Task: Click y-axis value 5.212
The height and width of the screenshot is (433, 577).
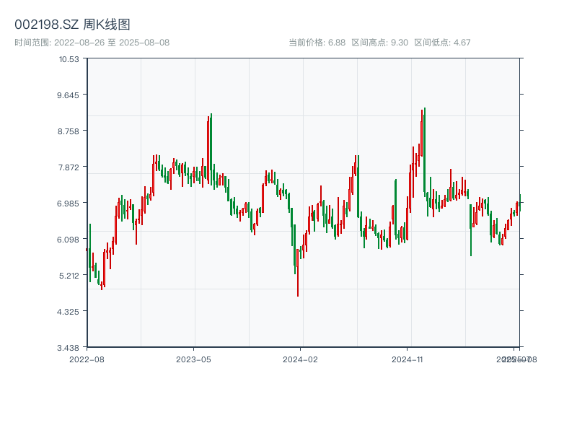Action: [69, 276]
